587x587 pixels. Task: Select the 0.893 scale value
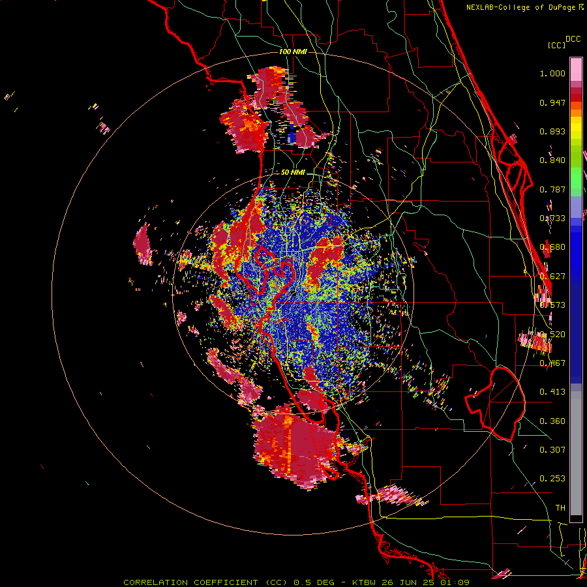[552, 131]
